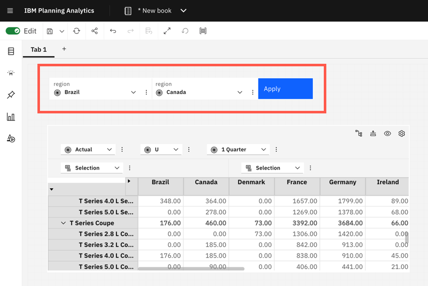Click the Redo arrow icon
The width and height of the screenshot is (428, 286).
[x=131, y=31]
